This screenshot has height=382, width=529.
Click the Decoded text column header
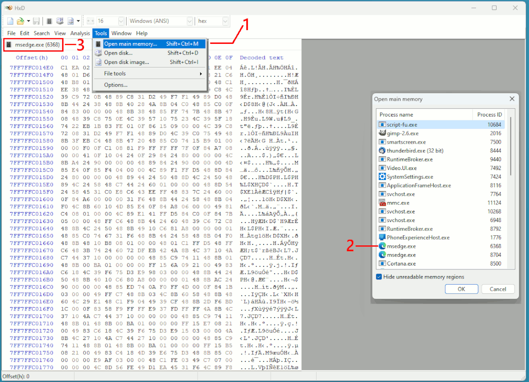(x=262, y=58)
